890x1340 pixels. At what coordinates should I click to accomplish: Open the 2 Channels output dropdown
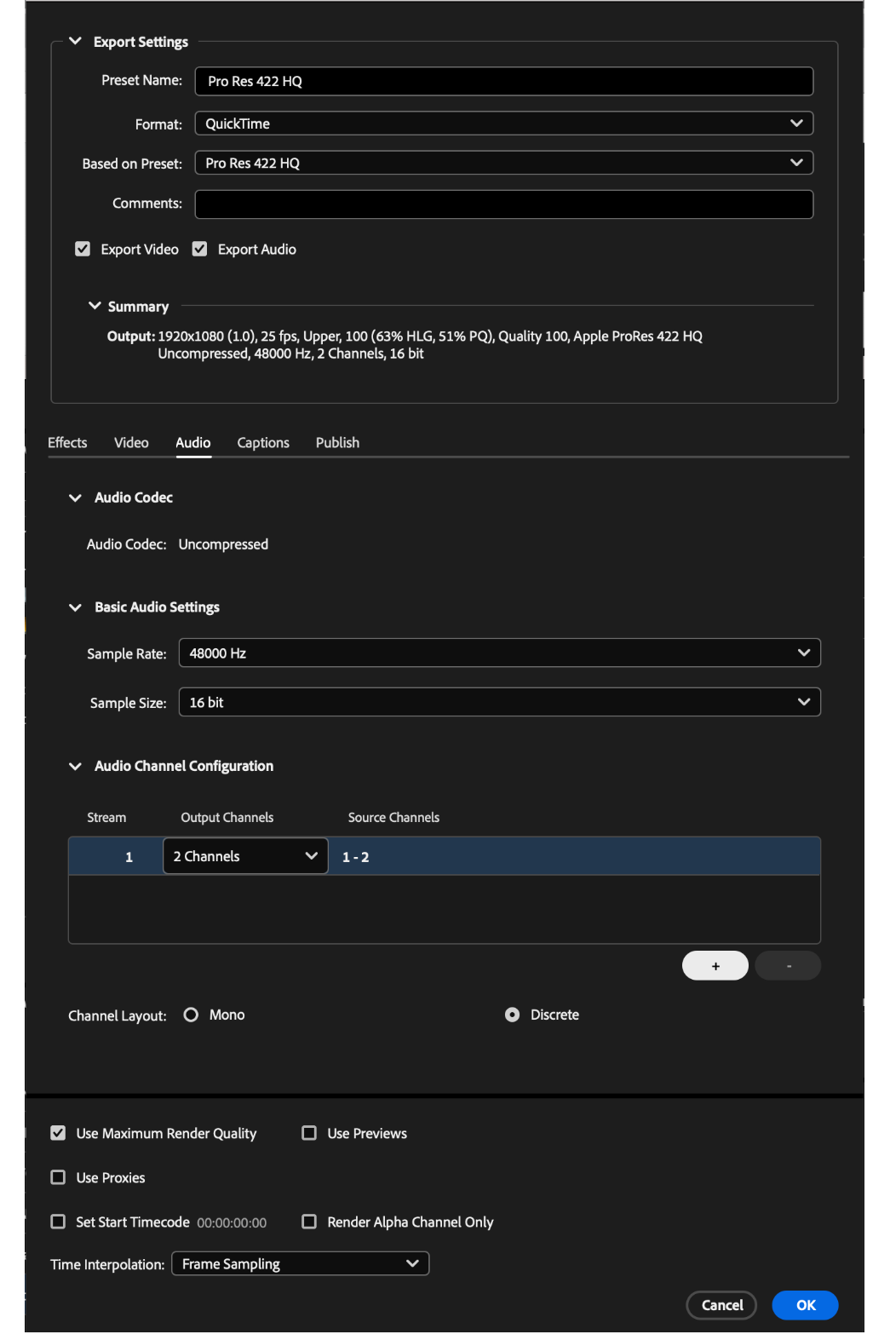(x=245, y=856)
